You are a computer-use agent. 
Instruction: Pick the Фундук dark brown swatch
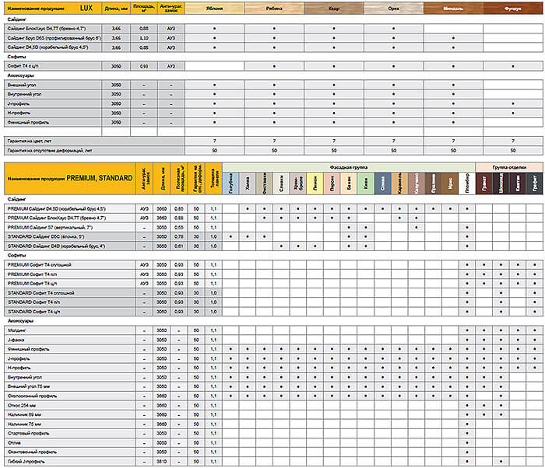point(513,9)
